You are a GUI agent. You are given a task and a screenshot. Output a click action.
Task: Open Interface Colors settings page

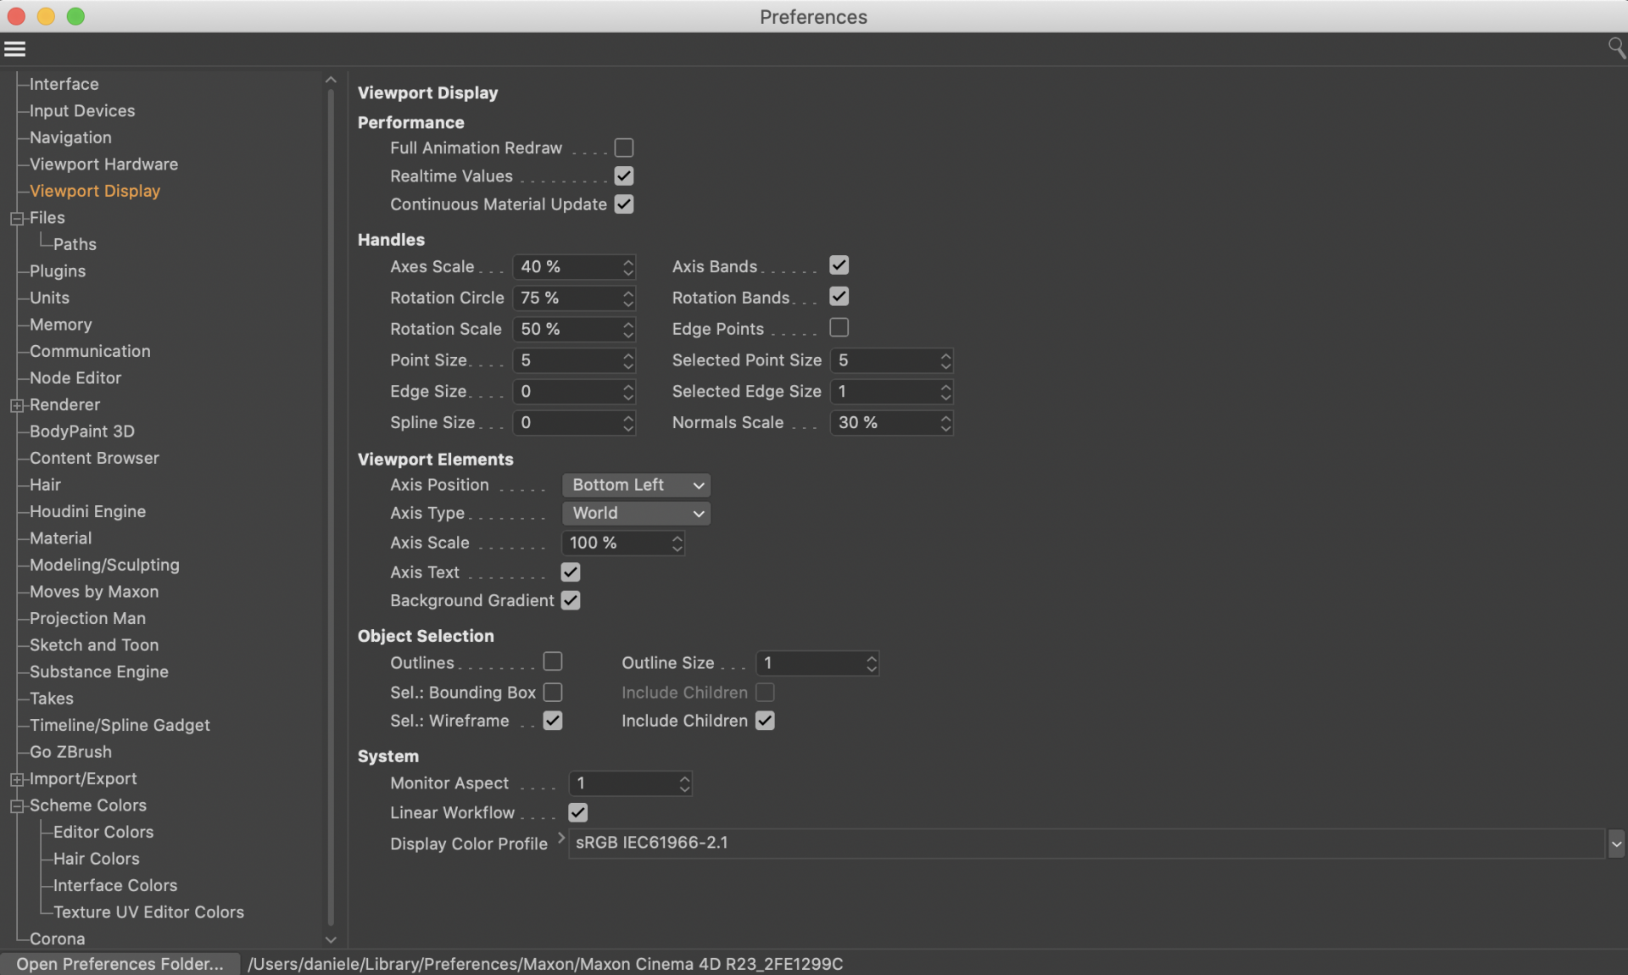(x=115, y=886)
